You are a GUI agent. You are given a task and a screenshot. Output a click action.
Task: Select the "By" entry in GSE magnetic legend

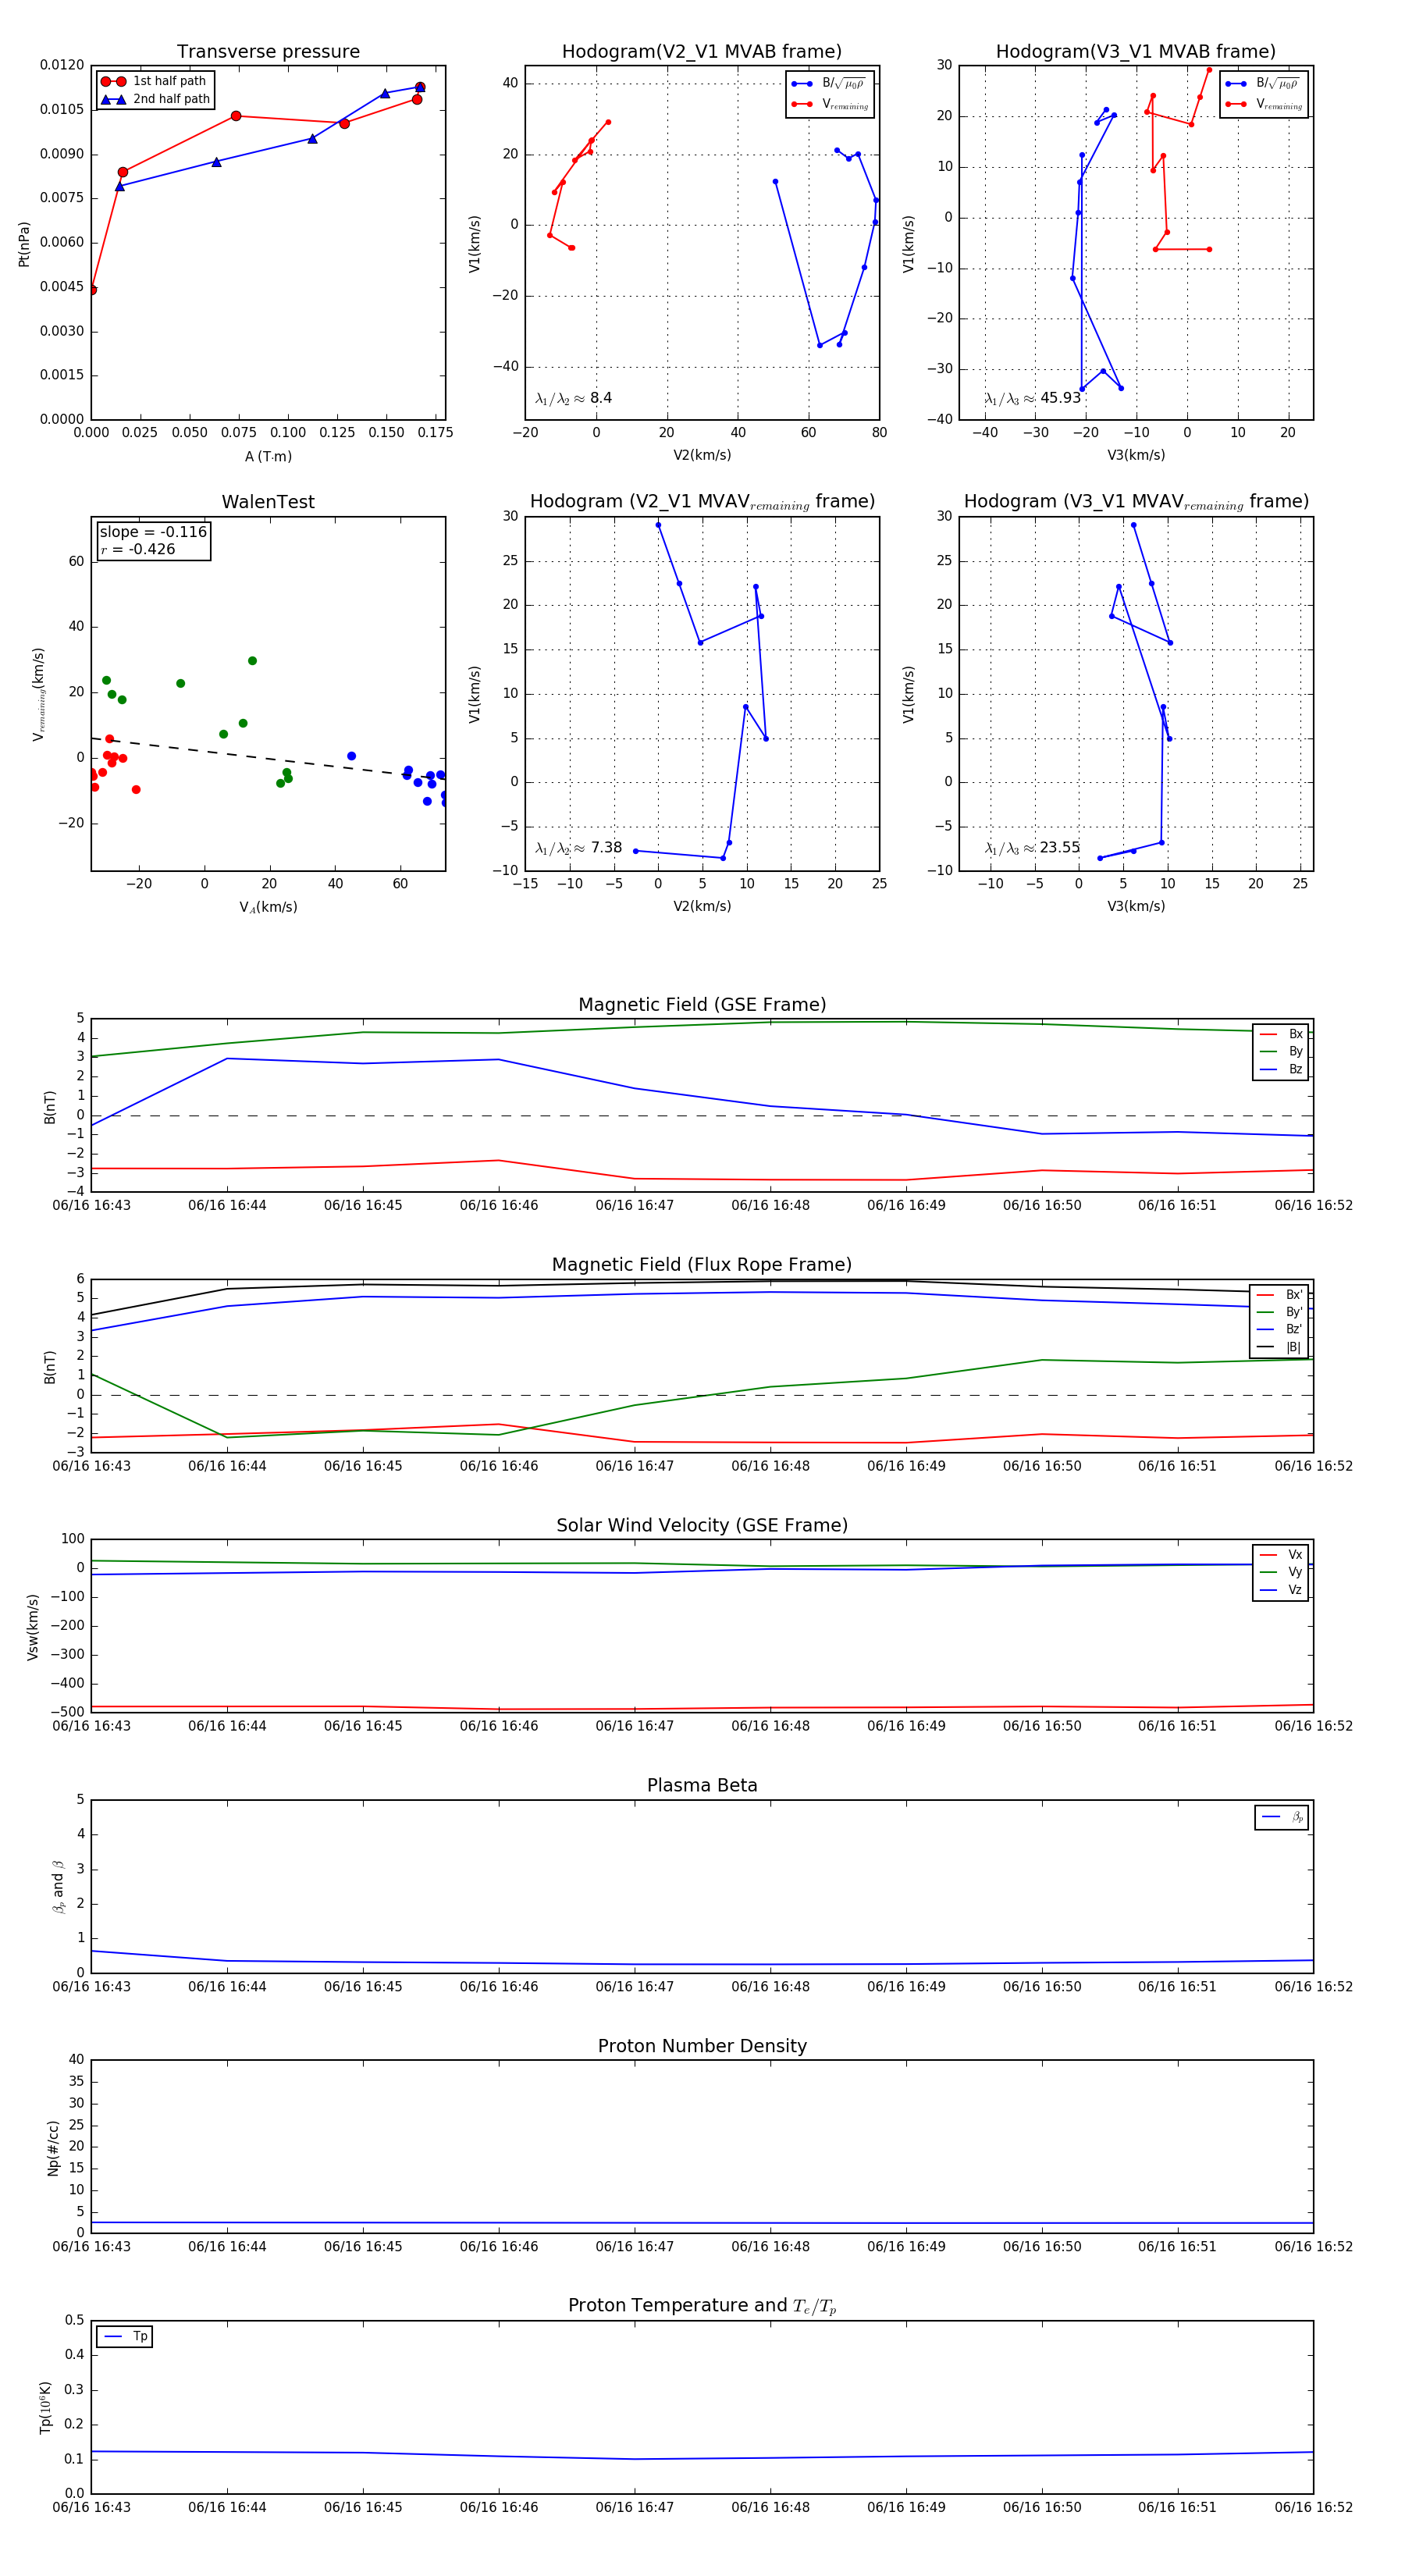(1281, 1051)
